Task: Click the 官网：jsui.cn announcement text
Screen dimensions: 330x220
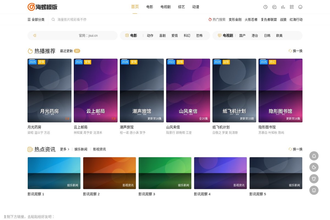Action: [x=88, y=35]
